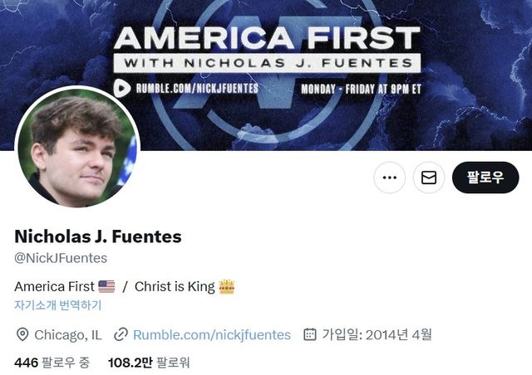532x375 pixels.
Task: Open the Rumble.com/nickjfuentes profile link
Action: tap(212, 334)
